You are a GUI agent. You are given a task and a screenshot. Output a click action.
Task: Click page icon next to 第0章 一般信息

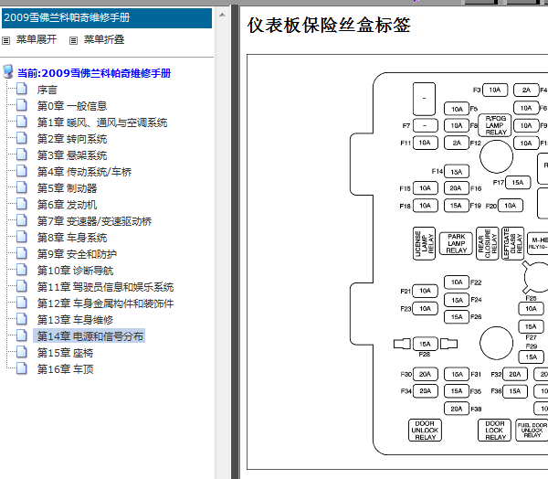[x=22, y=105]
